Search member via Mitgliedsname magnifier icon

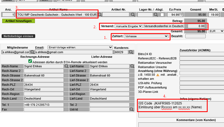click(x=32, y=52)
